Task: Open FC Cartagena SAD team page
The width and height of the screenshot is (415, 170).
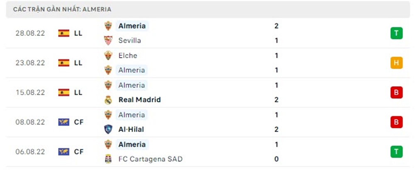Action: pyautogui.click(x=150, y=159)
